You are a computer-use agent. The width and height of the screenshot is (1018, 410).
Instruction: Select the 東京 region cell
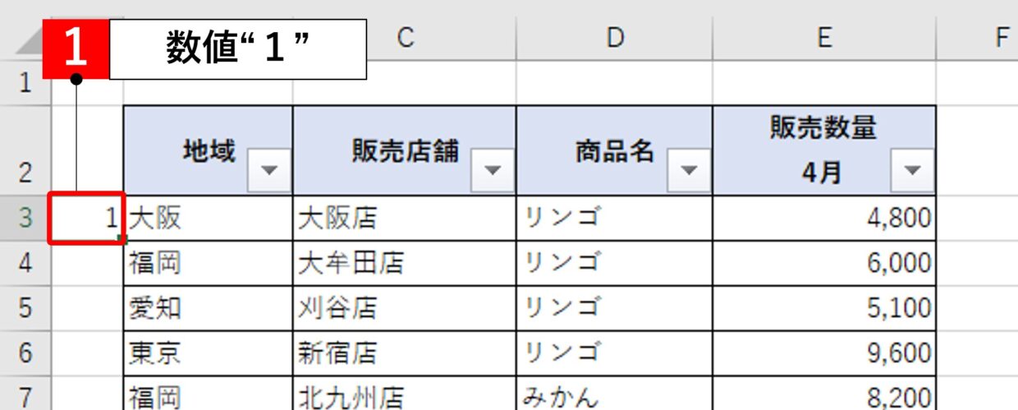208,353
